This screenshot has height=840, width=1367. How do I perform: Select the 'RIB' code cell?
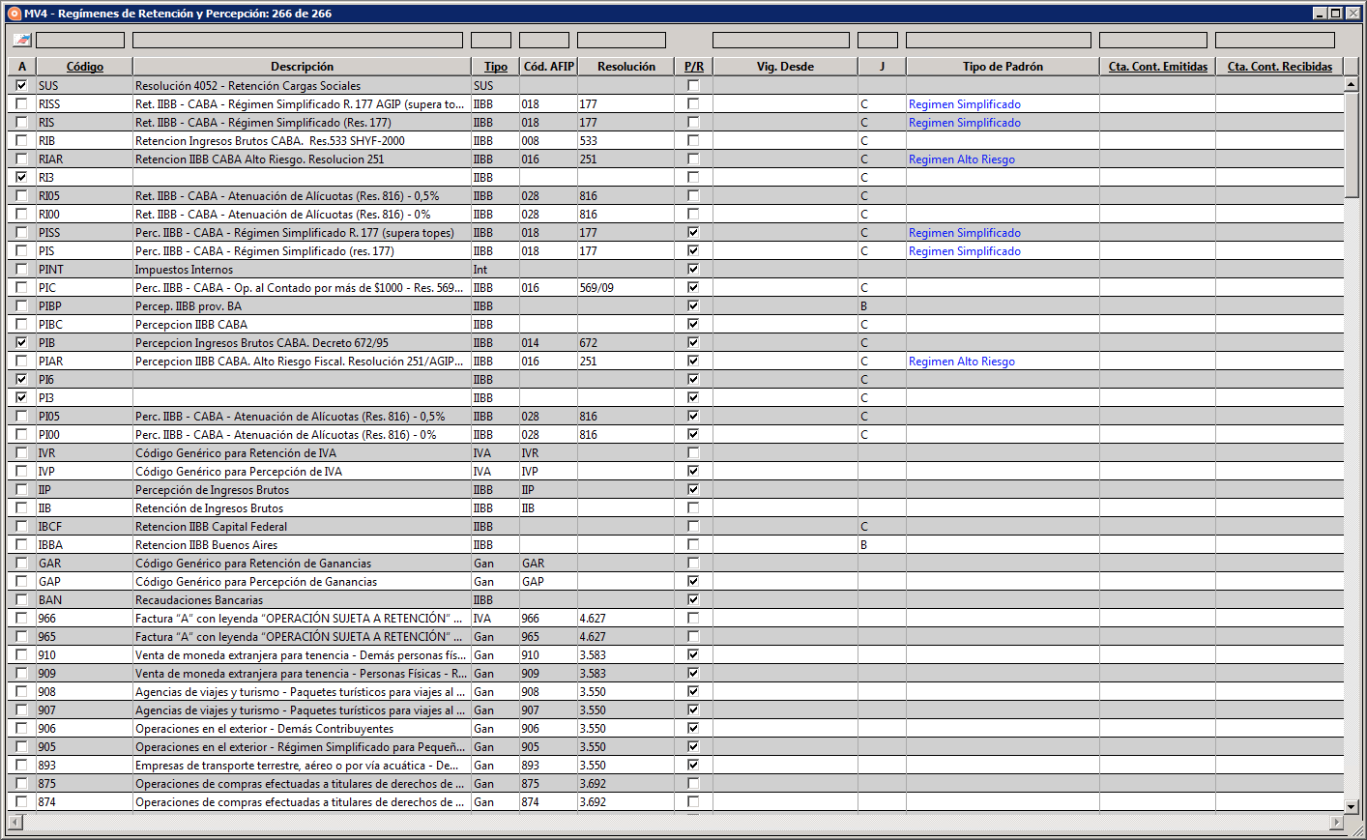pos(84,140)
